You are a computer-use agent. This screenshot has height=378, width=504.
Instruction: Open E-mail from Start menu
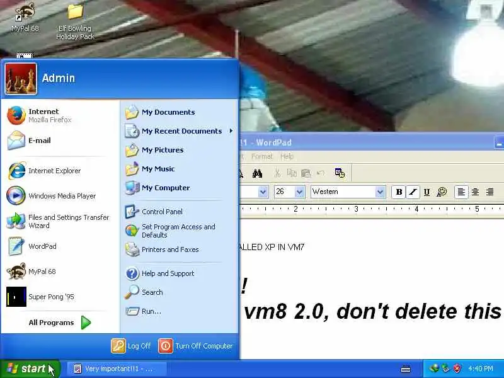point(60,140)
